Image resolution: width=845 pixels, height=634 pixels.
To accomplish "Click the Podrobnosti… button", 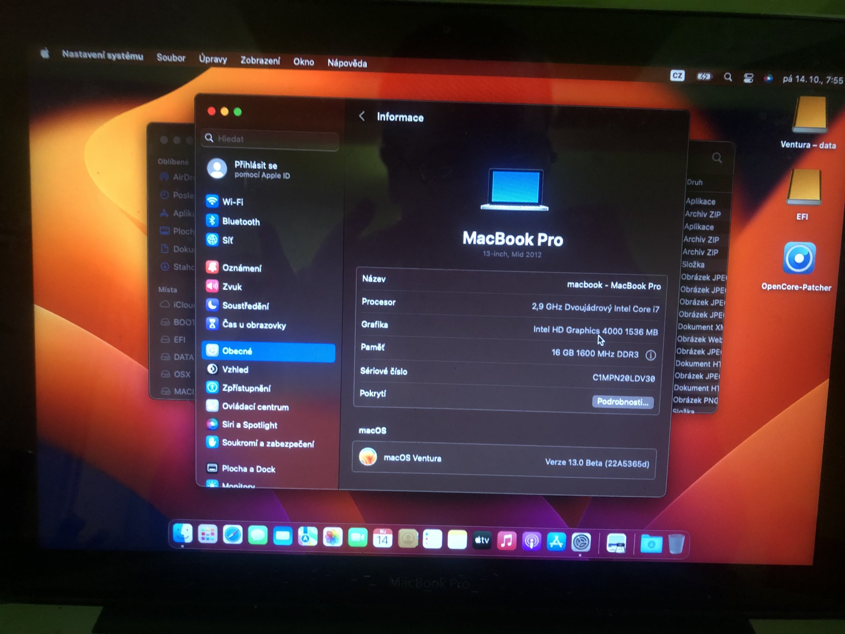I will point(623,402).
